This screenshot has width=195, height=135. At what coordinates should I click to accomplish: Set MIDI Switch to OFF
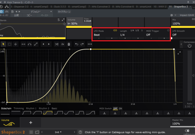point(115,108)
